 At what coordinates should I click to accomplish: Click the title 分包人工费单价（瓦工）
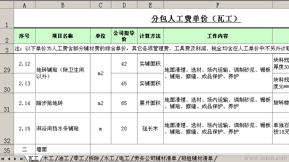196,18
